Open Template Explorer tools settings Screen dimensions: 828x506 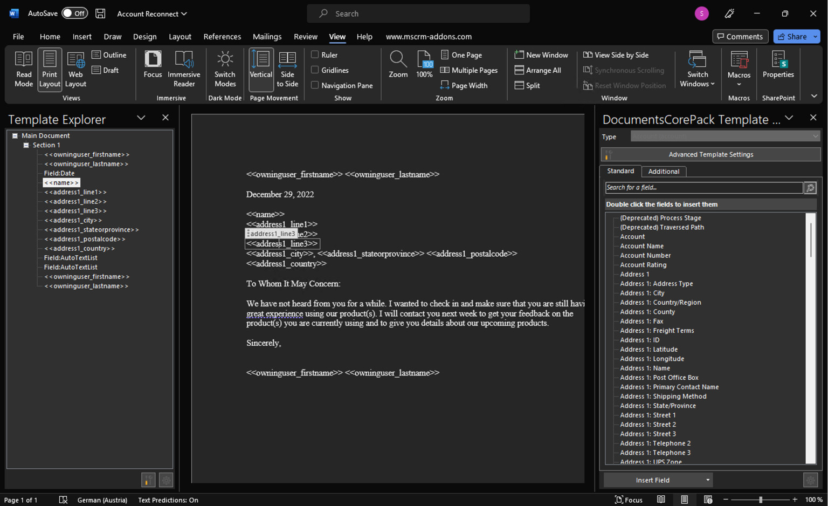point(165,480)
